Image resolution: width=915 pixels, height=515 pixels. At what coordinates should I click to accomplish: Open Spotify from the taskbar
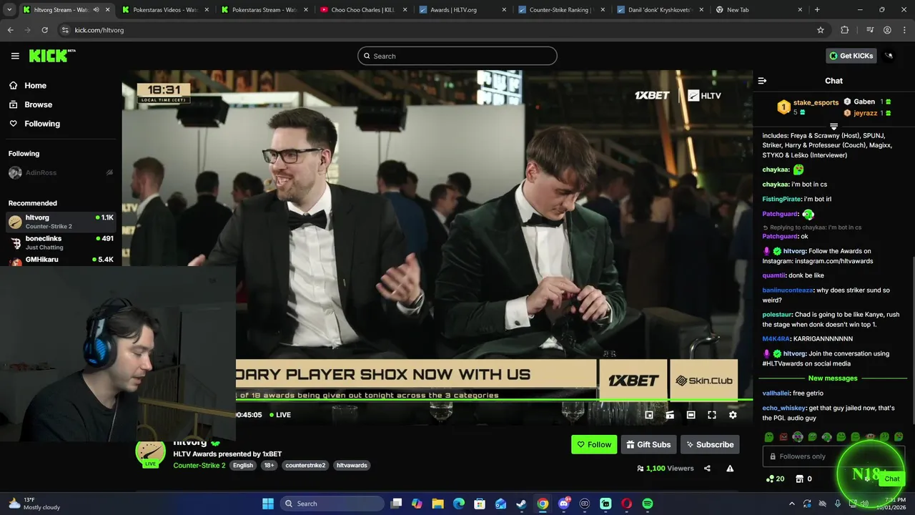pyautogui.click(x=647, y=504)
